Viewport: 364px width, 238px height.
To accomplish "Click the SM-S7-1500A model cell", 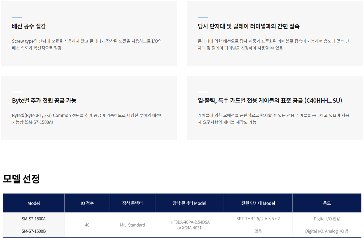I will click(x=34, y=219).
